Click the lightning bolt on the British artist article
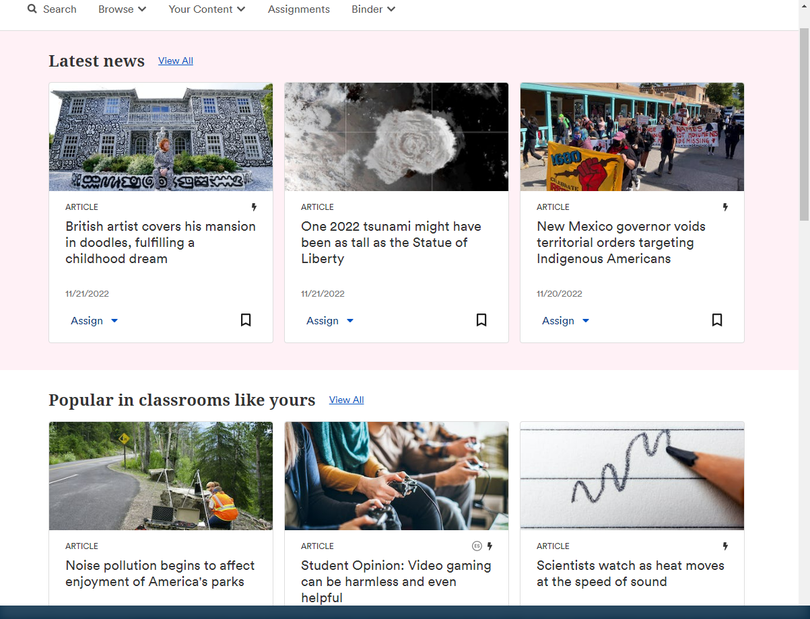The width and height of the screenshot is (810, 619). (x=255, y=207)
